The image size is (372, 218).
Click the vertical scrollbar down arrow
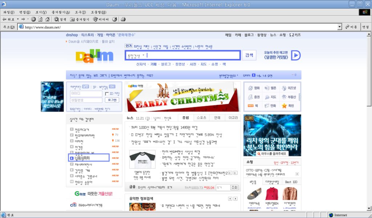(369, 209)
